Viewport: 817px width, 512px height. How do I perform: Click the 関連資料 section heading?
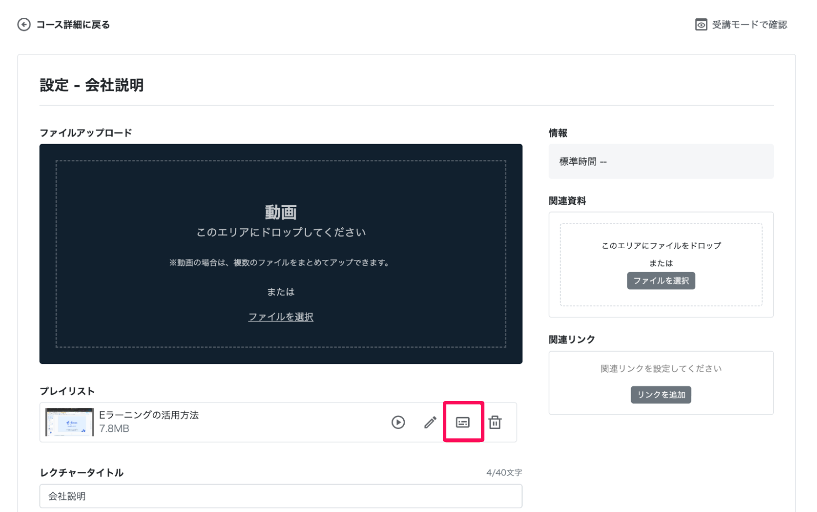point(567,201)
